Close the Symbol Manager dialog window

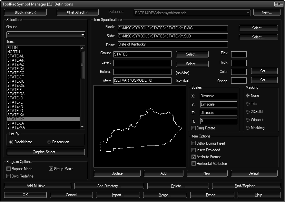(x=279, y=4)
